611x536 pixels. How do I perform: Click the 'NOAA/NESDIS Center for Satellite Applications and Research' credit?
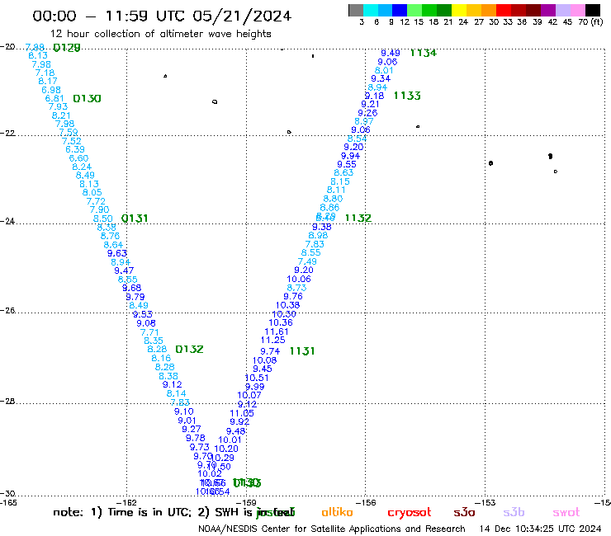[x=332, y=529]
